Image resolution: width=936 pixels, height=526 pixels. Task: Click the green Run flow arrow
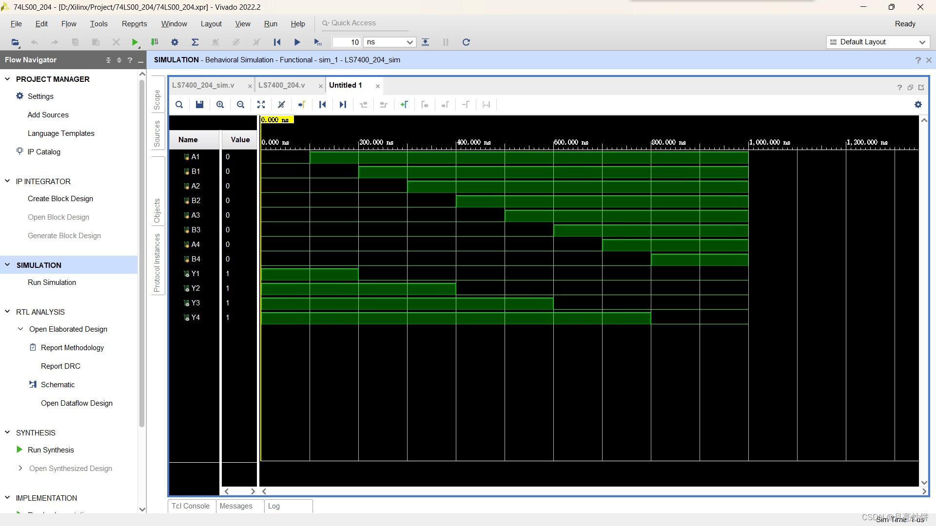135,42
